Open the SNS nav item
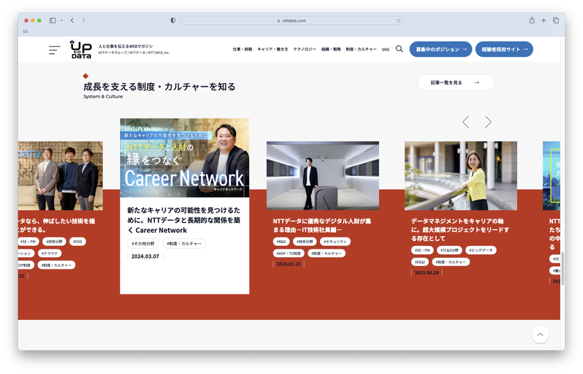583x374 pixels. pyautogui.click(x=386, y=49)
